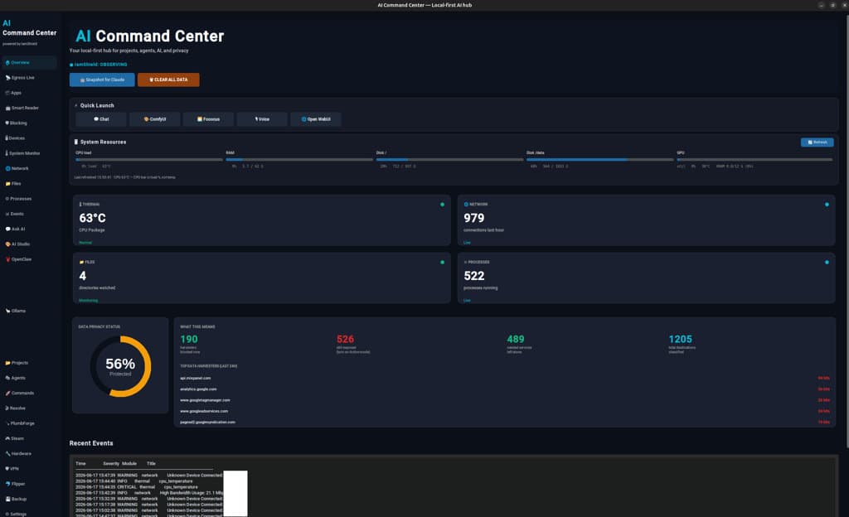
Task: Click the Files folder icon in sidebar
Action: point(7,184)
